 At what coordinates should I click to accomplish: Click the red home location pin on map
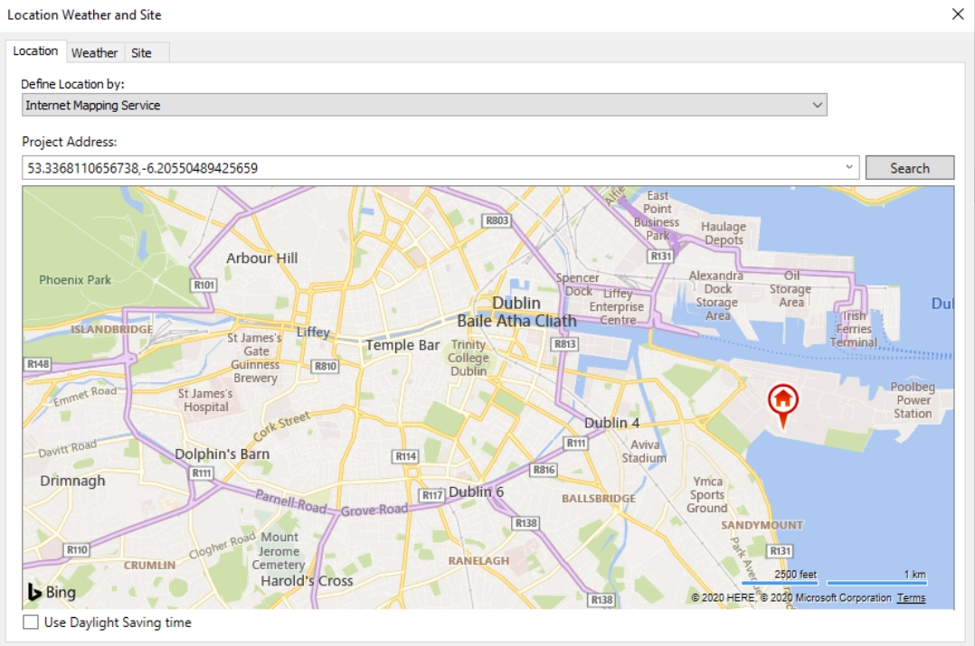click(x=783, y=406)
